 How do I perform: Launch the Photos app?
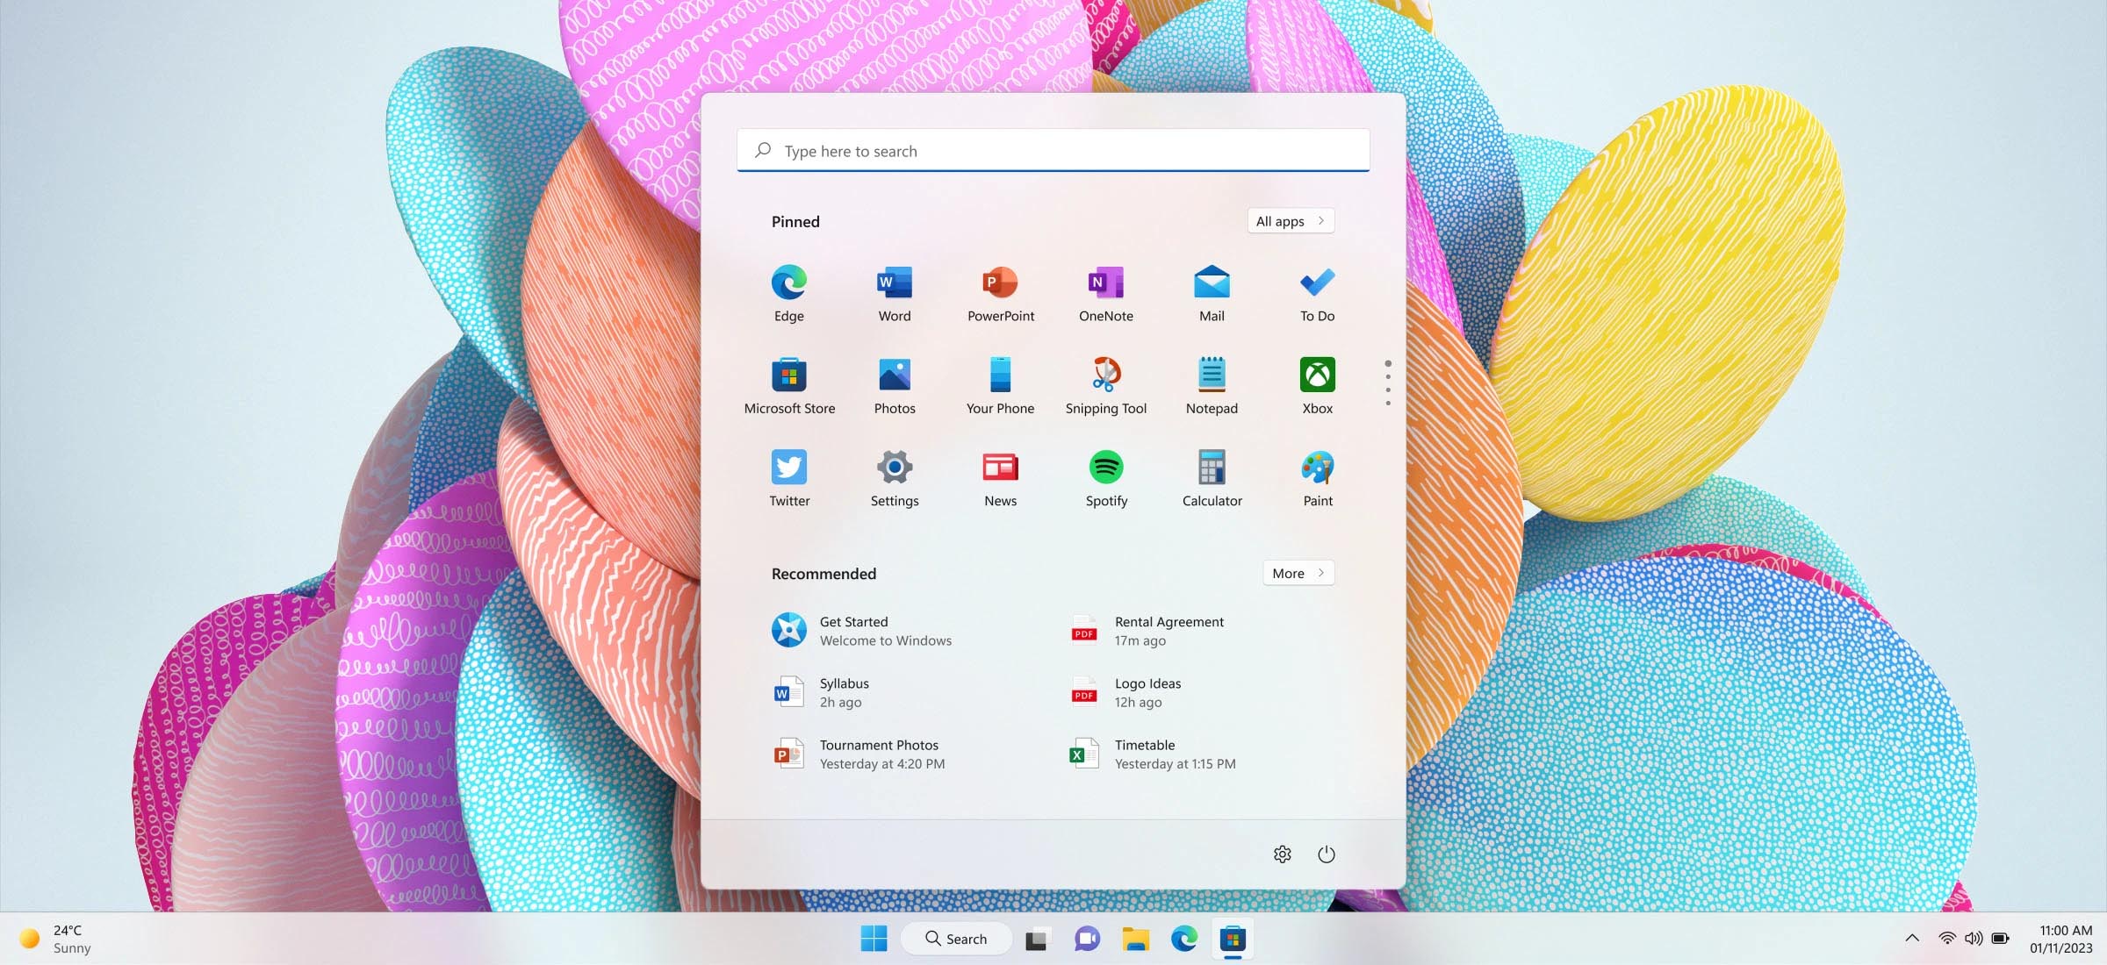[x=894, y=386]
